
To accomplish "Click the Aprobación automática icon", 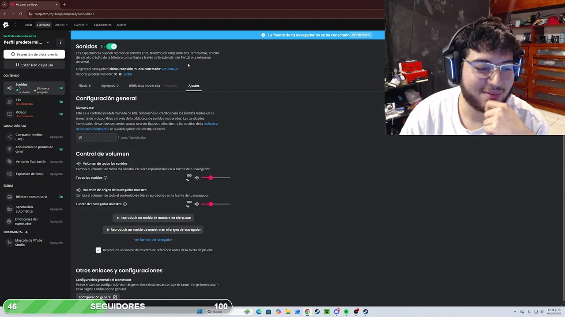I will pyautogui.click(x=9, y=209).
